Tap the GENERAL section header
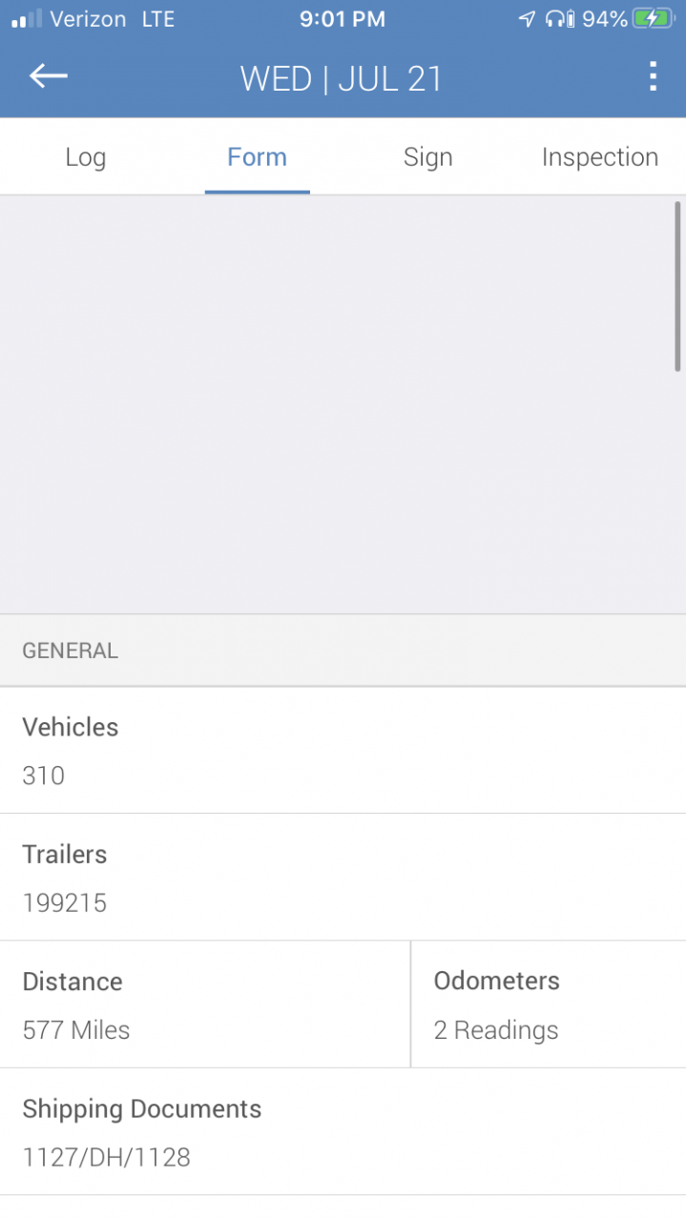Viewport: 686px width, 1221px height. [x=343, y=651]
